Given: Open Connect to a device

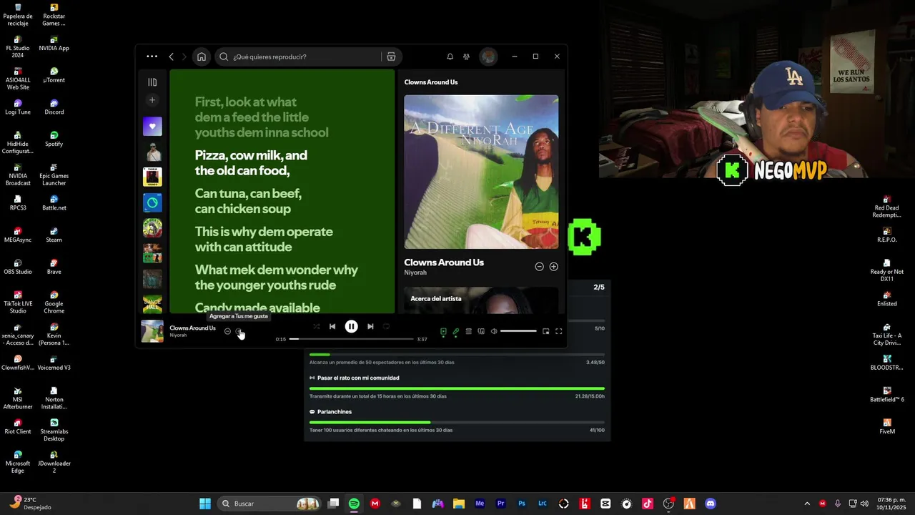Looking at the screenshot, I should coord(481,331).
